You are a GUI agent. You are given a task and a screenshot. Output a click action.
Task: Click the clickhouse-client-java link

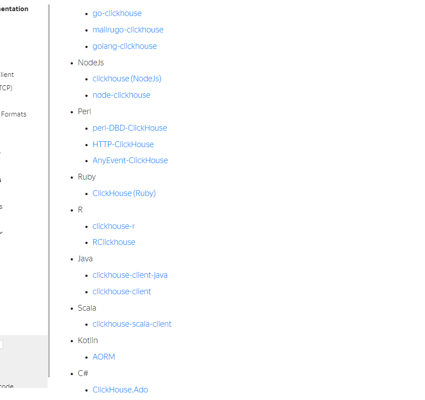(x=130, y=275)
